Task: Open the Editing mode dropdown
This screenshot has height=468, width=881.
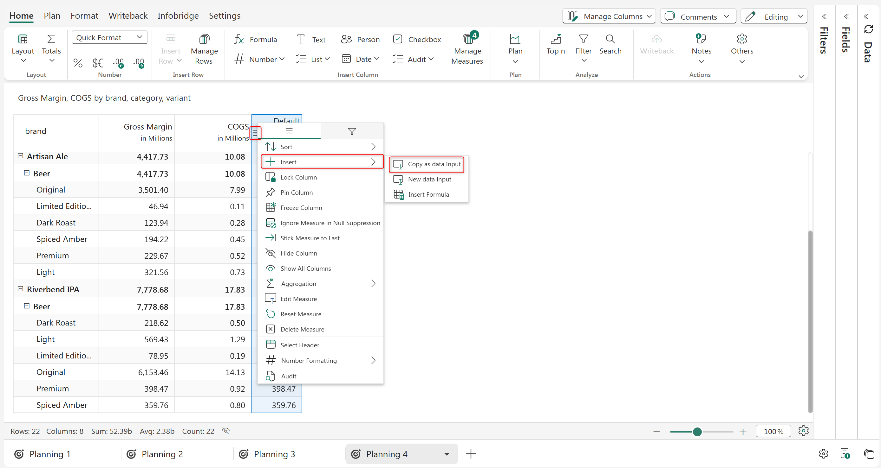Action: 774,17
